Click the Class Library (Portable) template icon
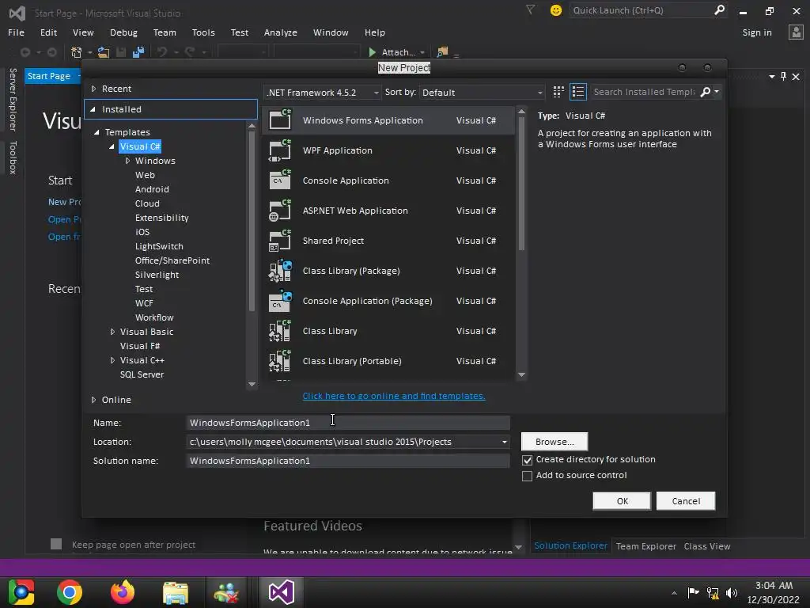 coord(280,361)
